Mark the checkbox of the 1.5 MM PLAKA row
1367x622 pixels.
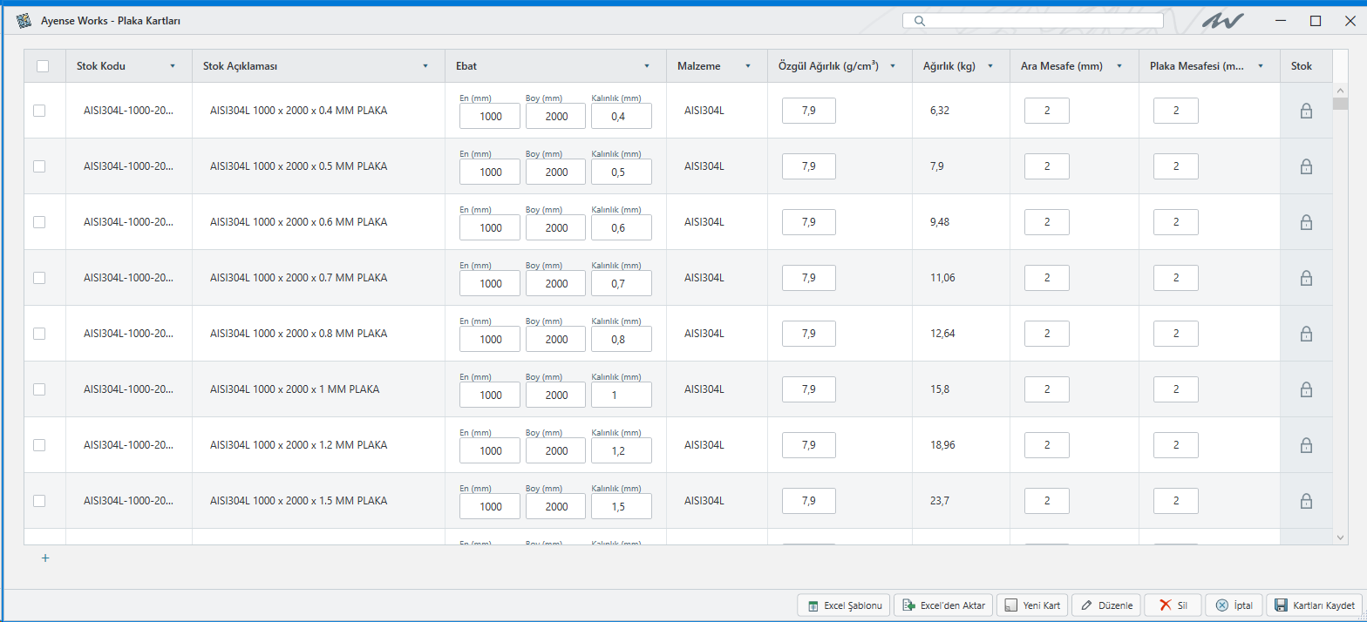(x=39, y=501)
